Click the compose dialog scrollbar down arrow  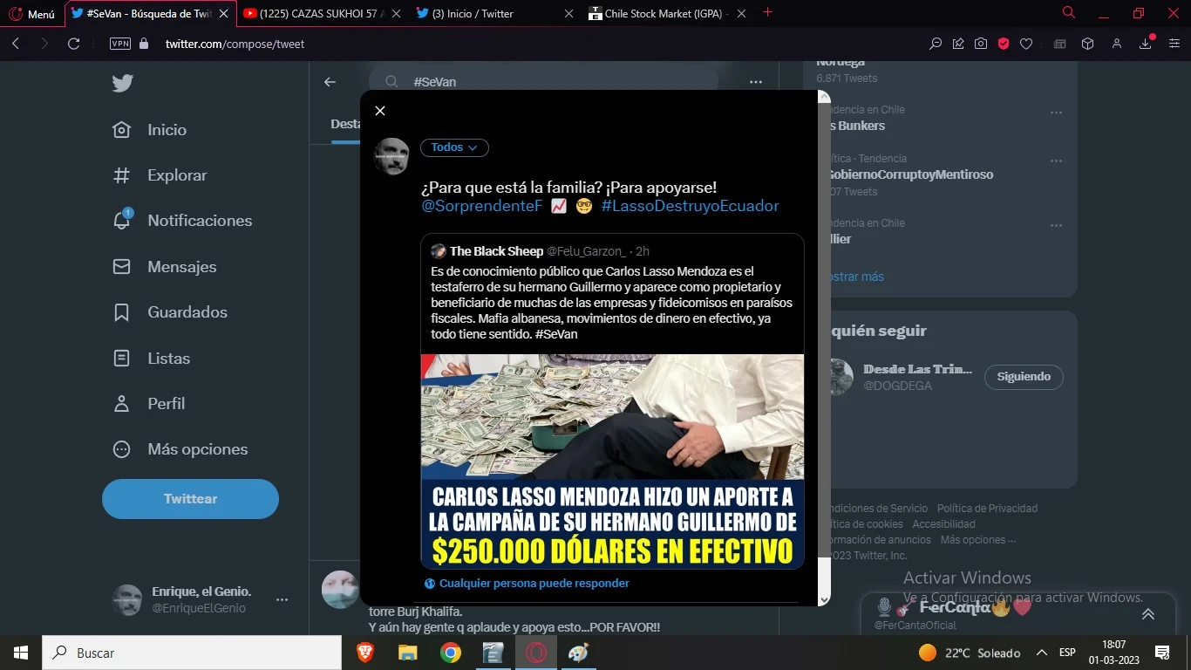point(824,599)
